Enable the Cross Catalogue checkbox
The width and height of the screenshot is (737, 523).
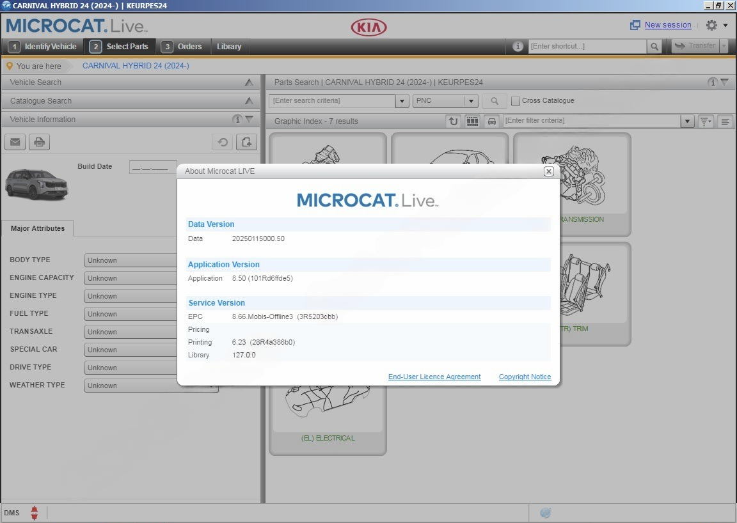pyautogui.click(x=516, y=100)
